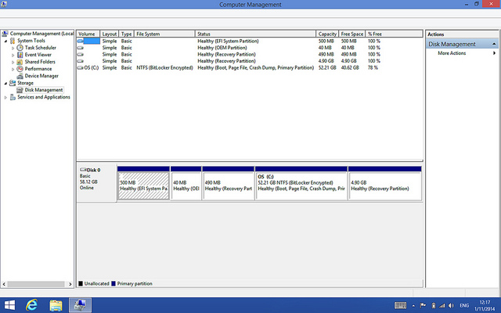Click the Disk Management tree icon
The width and height of the screenshot is (501, 313).
20,90
